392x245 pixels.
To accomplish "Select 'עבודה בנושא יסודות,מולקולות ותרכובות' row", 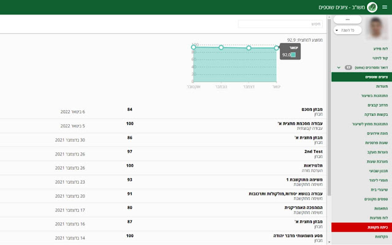I will tap(164, 196).
